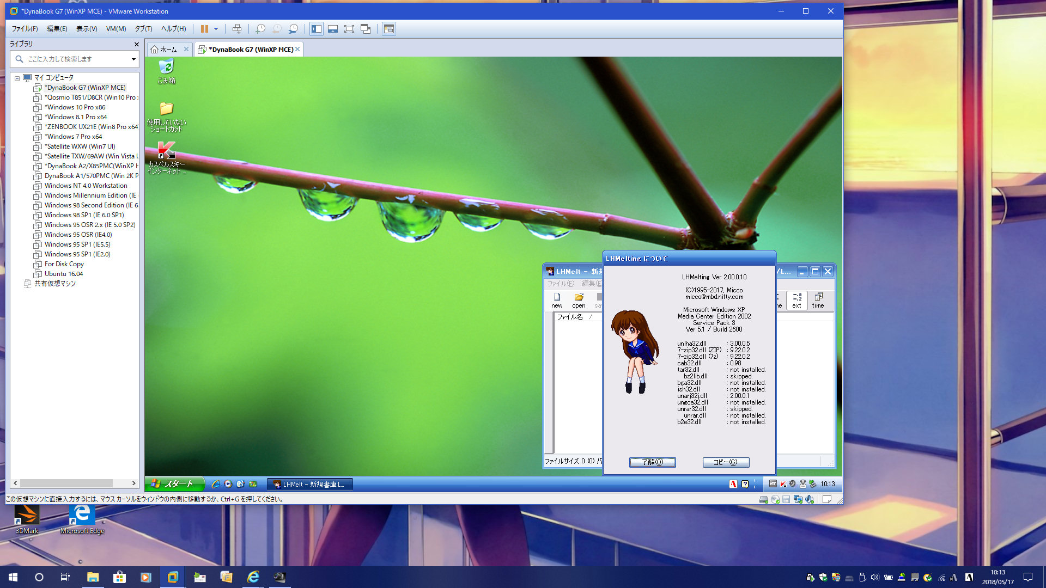The width and height of the screenshot is (1046, 588).
Task: Click the library horizontal scrollbar thumb
Action: click(x=66, y=483)
